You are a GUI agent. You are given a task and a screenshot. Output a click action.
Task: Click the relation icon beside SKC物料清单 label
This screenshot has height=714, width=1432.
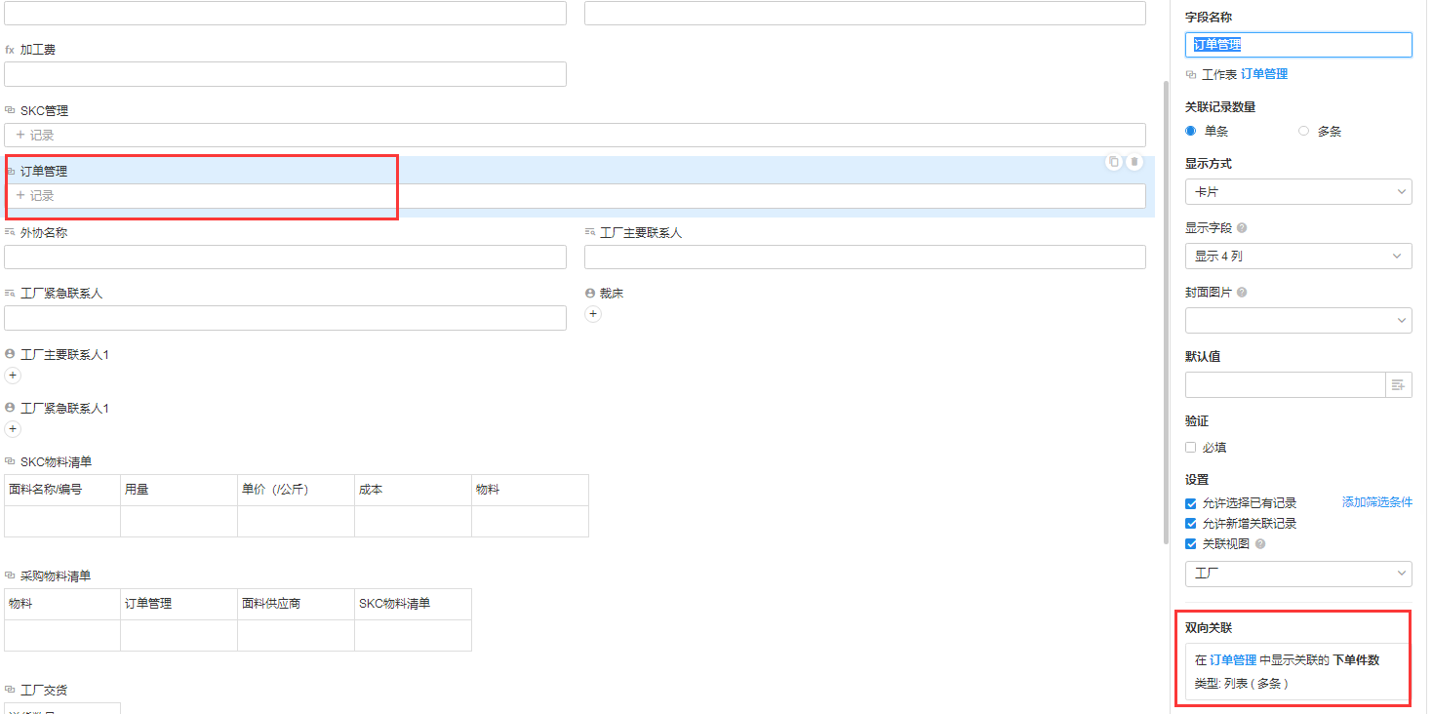(x=10, y=462)
